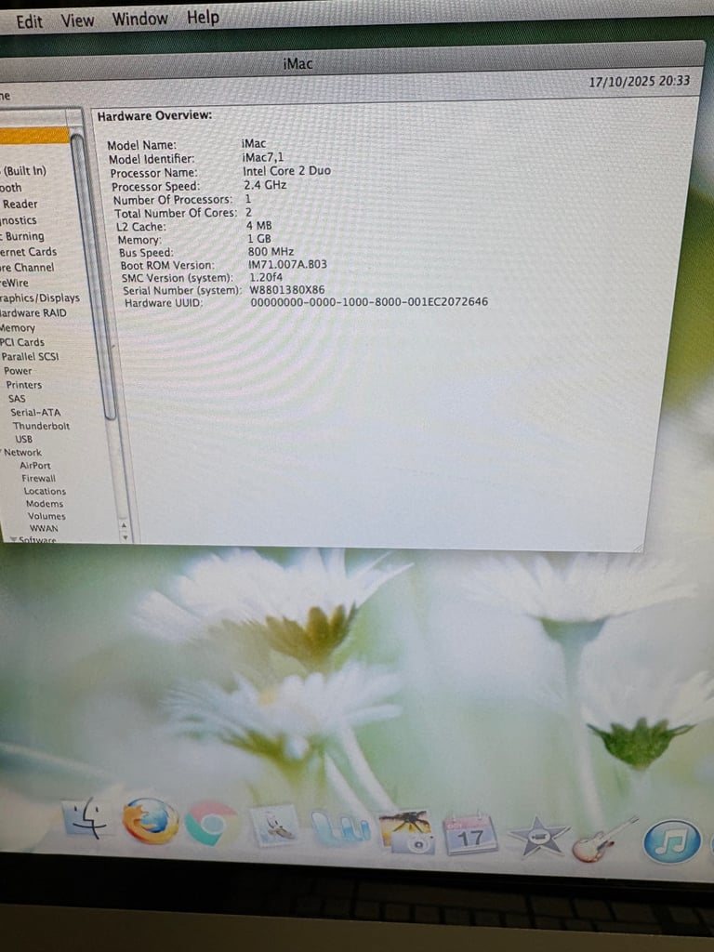Click the Intel Core 2 Duo value

coord(286,171)
